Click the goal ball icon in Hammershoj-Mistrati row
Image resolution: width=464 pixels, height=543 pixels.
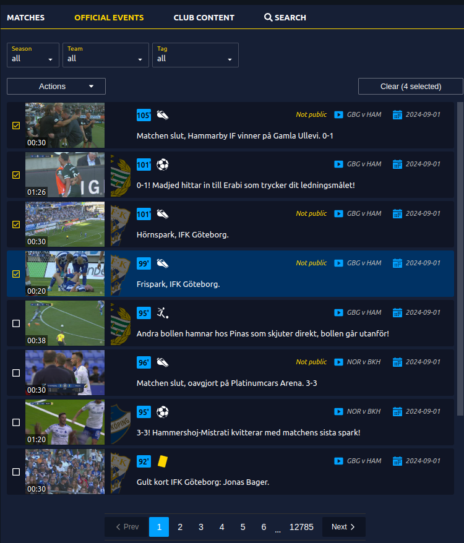tap(163, 412)
